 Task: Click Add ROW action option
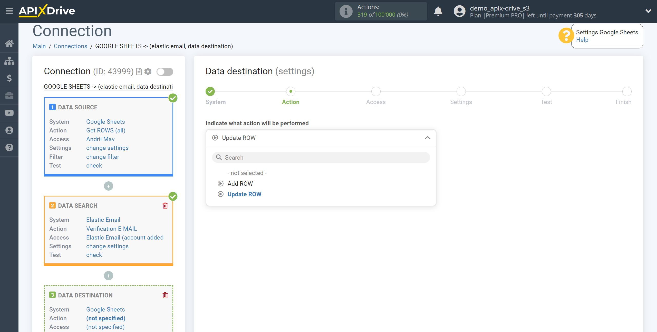(x=240, y=184)
